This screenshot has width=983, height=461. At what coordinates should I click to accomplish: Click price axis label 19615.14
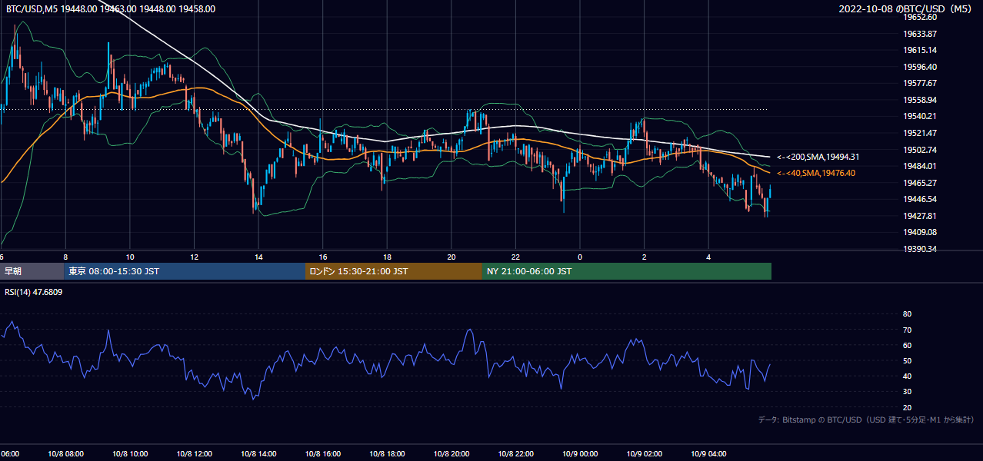919,50
